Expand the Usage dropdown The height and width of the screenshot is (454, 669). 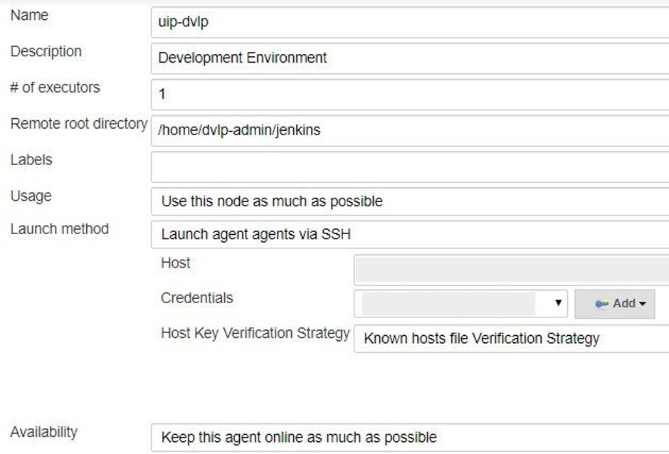(410, 201)
